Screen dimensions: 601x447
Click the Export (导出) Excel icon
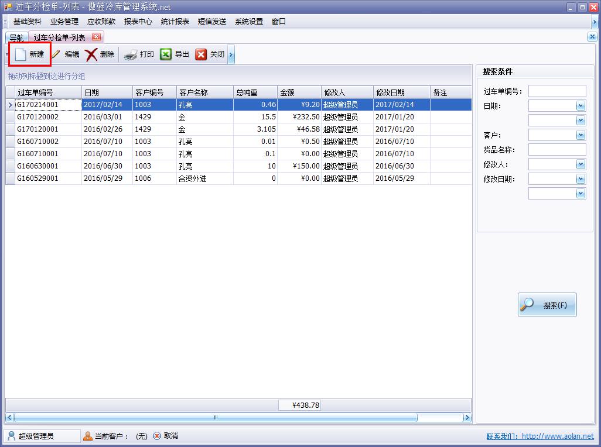[x=166, y=54]
